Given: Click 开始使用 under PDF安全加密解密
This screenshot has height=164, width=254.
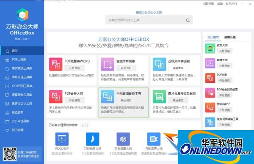Looking at the screenshot, I should [224, 96].
